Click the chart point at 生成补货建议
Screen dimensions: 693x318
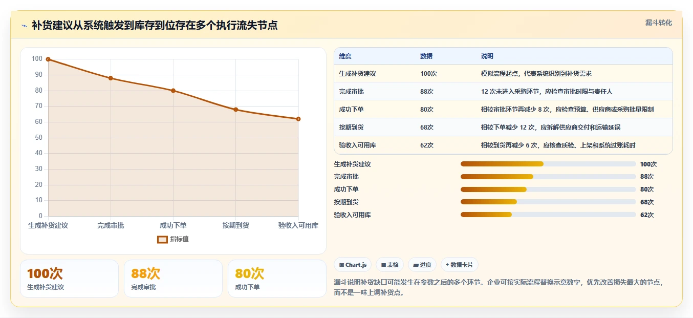click(48, 59)
